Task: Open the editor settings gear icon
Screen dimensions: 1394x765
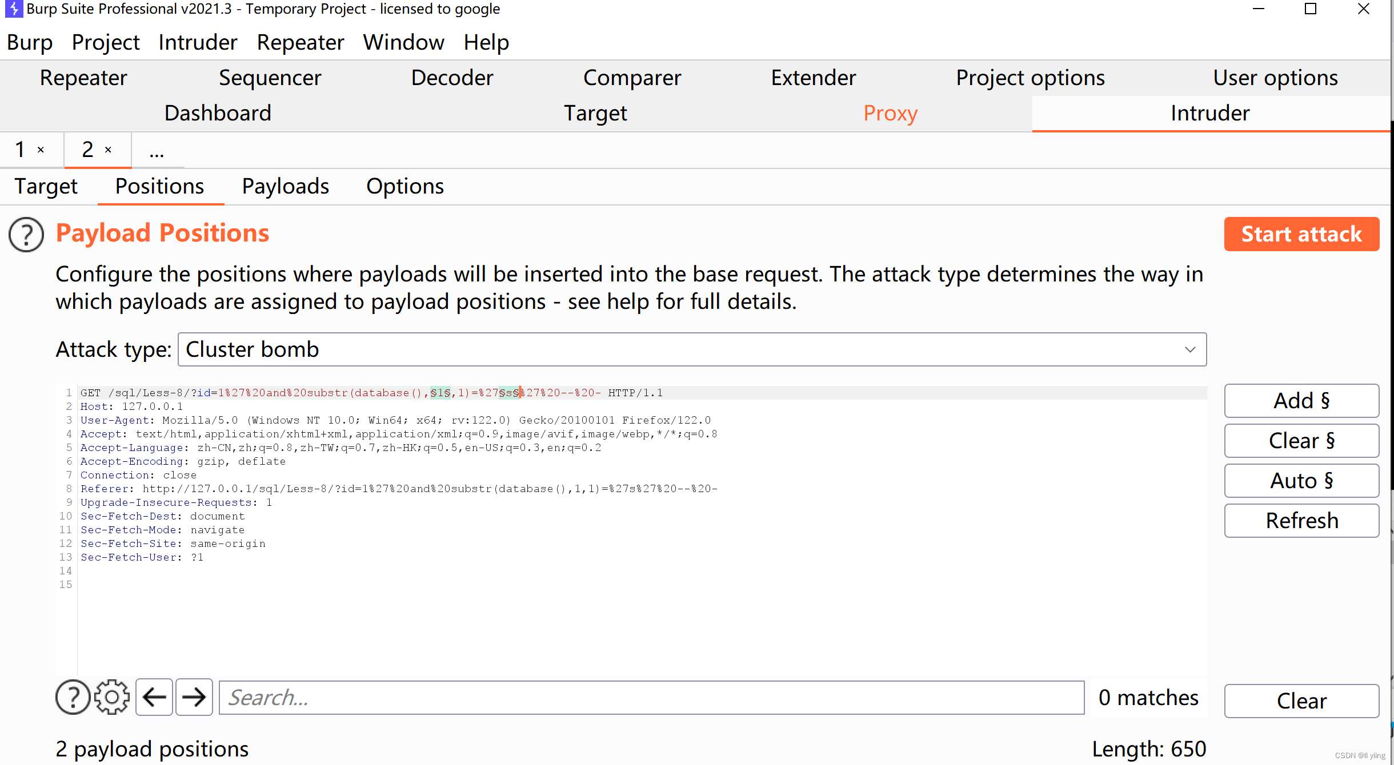Action: click(112, 697)
